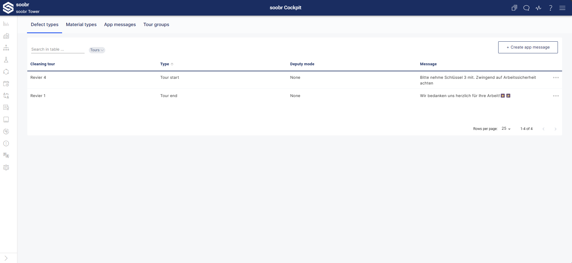Open the organization hierarchy sidebar icon
572x263 pixels.
pyautogui.click(x=6, y=48)
